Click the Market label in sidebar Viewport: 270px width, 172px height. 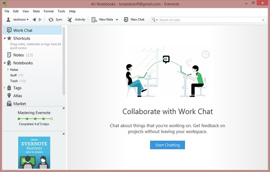pyautogui.click(x=20, y=104)
